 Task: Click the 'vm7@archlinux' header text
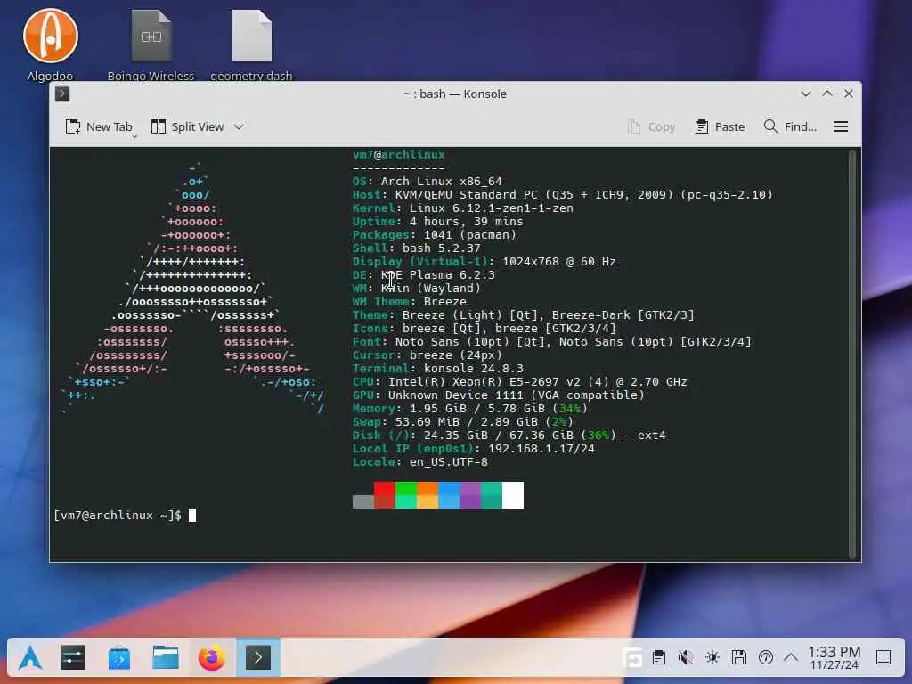coord(398,155)
